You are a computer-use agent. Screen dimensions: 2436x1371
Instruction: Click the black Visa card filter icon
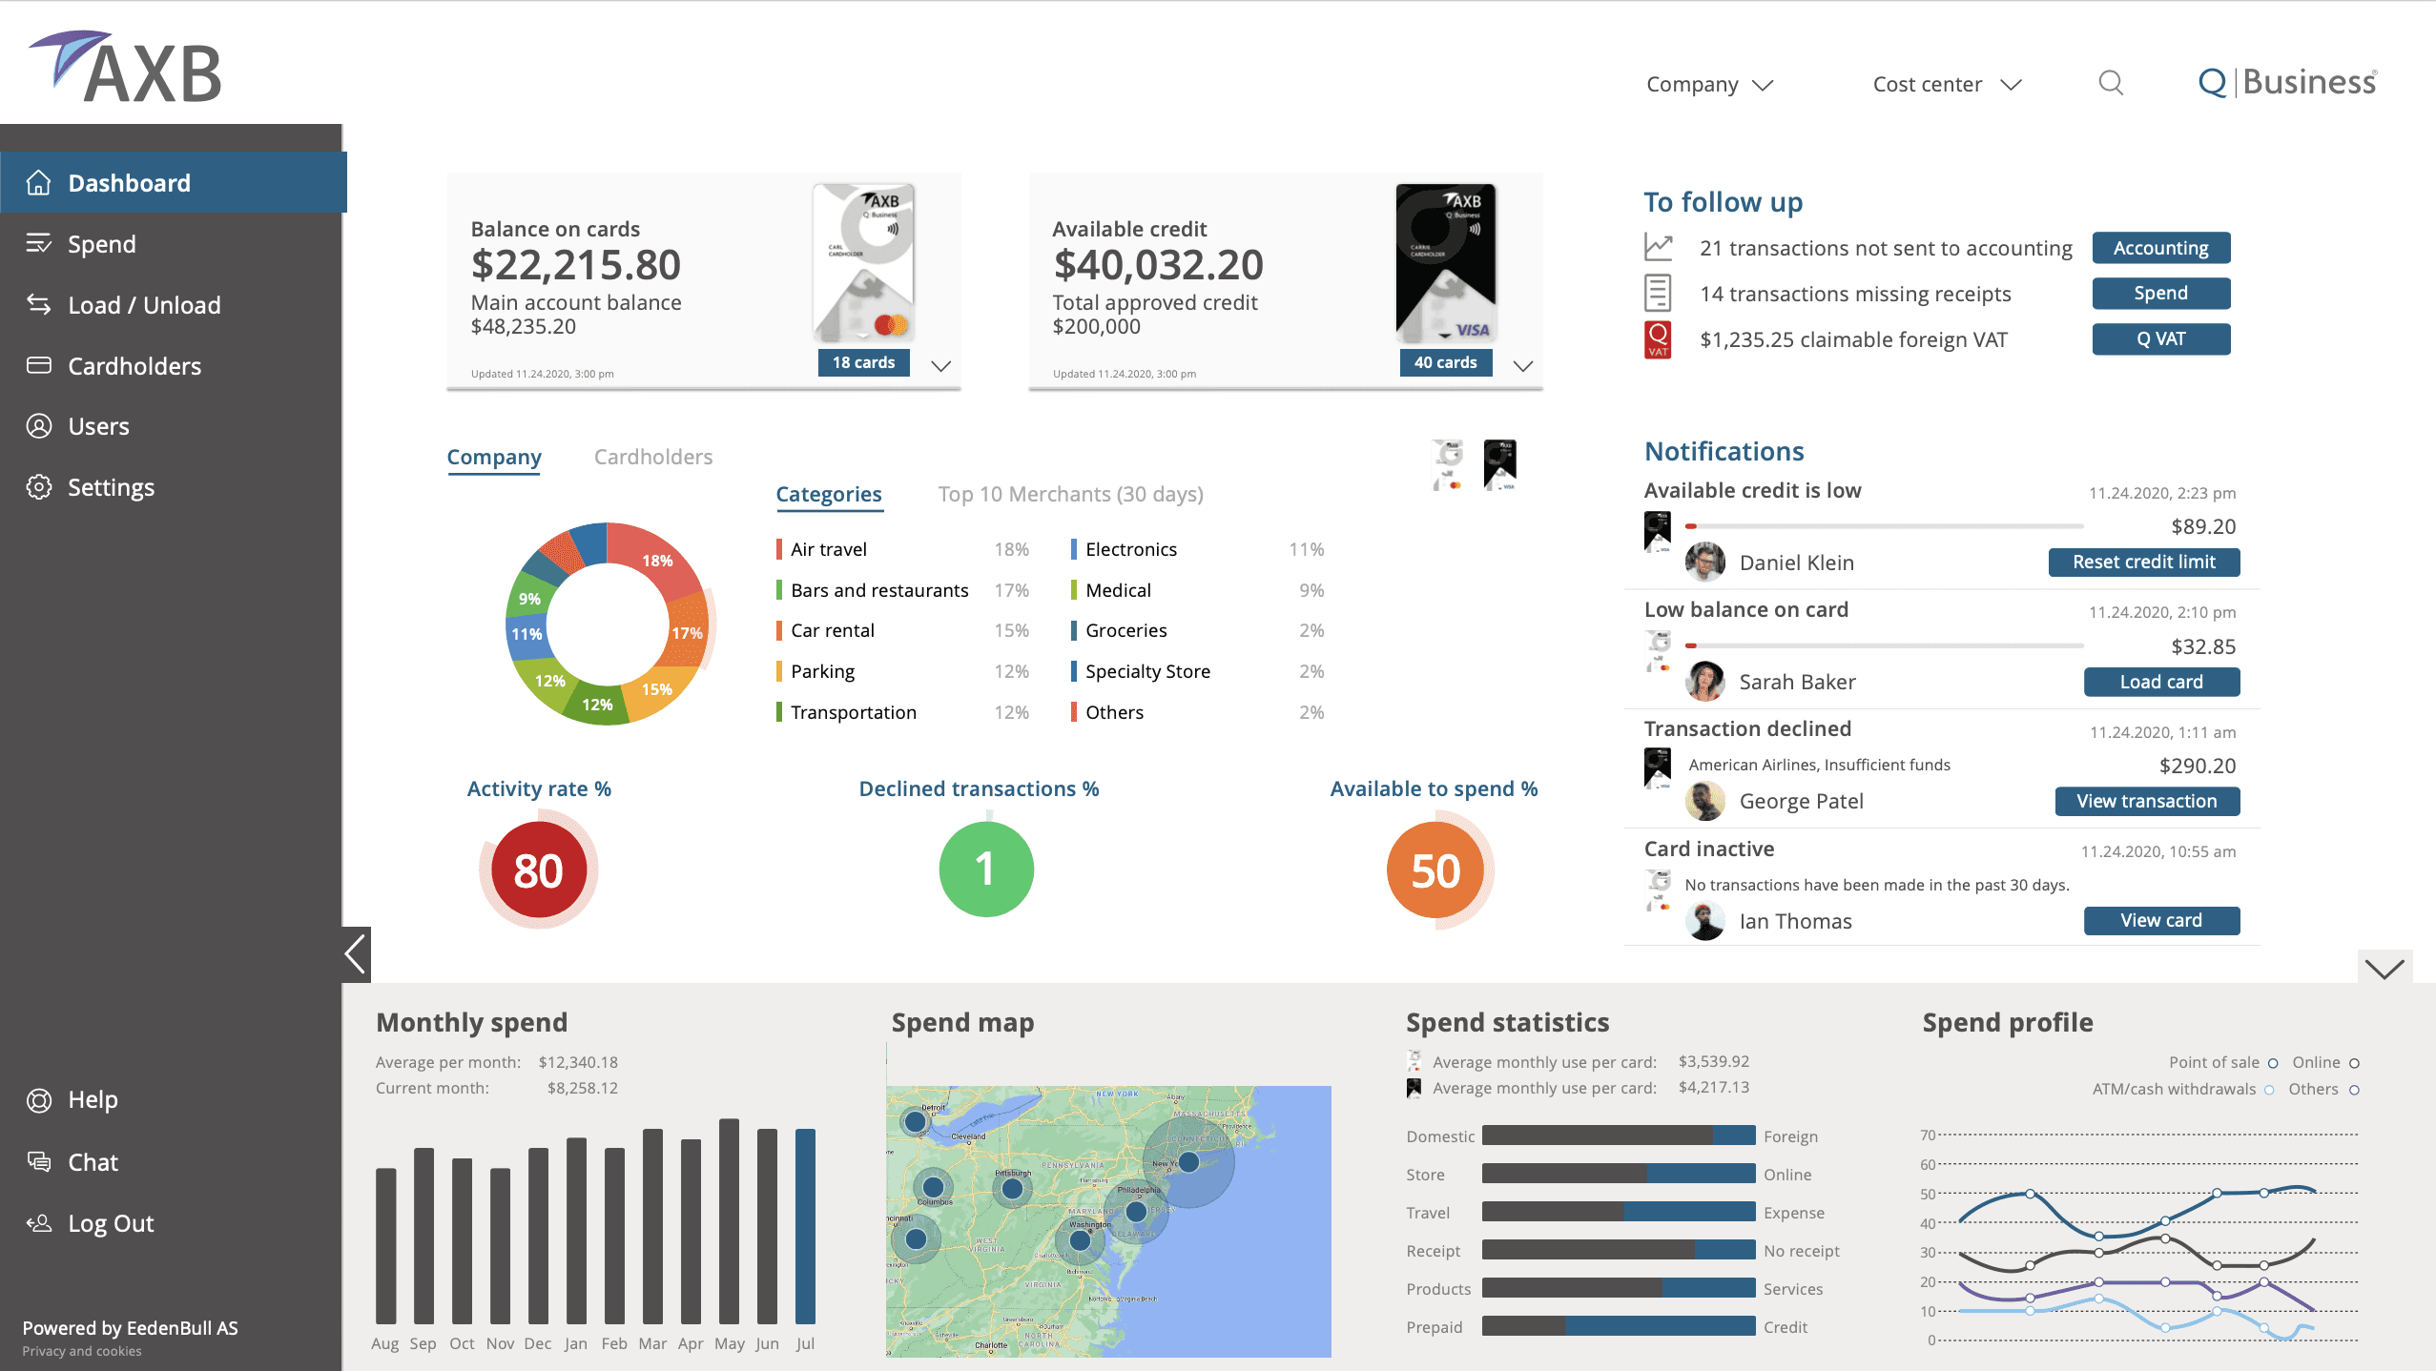point(1499,464)
